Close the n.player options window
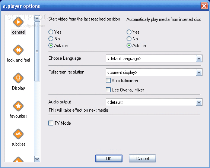 [204, 6]
